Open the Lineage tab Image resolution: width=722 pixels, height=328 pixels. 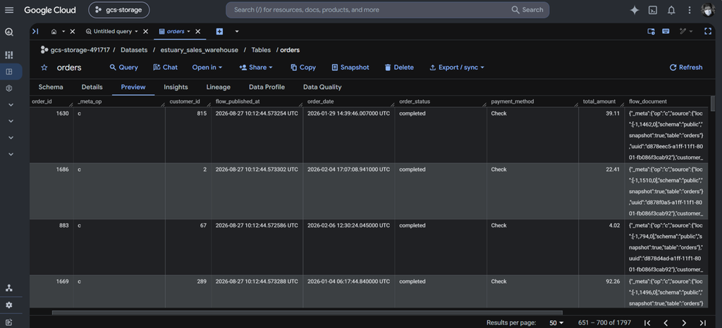click(x=219, y=87)
